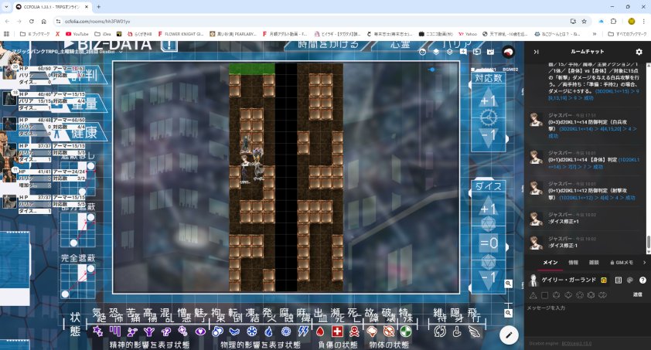Switch to the 雑談 chat tab
The width and height of the screenshot is (651, 350).
[594, 263]
